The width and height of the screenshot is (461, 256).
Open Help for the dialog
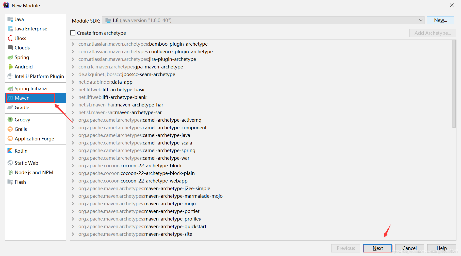coord(442,248)
